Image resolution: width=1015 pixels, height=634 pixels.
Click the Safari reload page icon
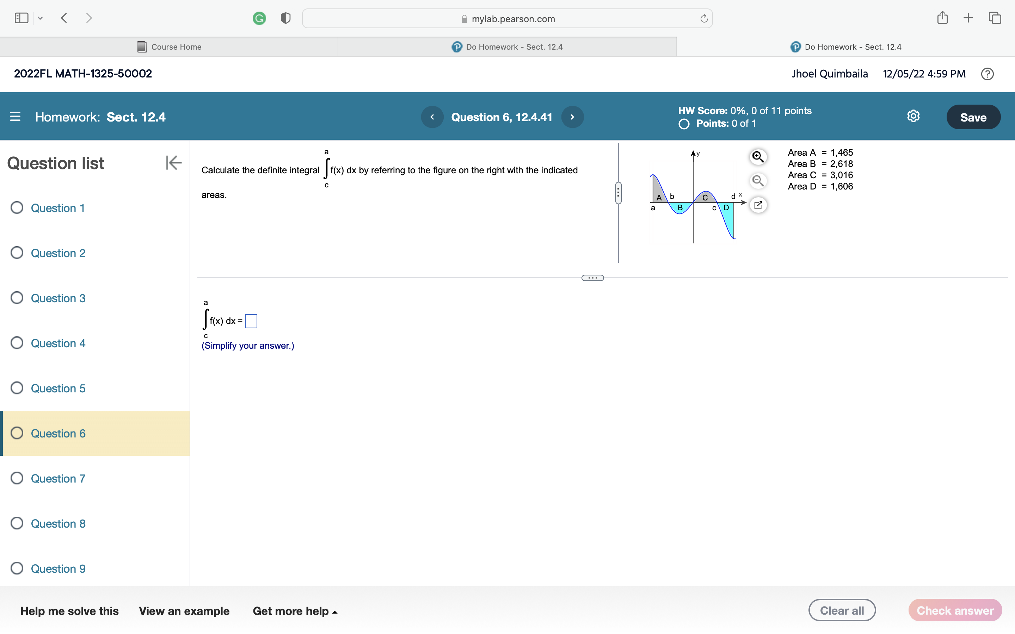point(704,18)
